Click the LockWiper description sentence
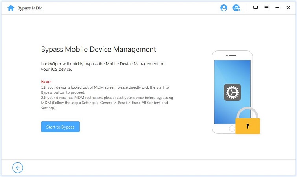Screen dimensions: 297x177 (102, 66)
